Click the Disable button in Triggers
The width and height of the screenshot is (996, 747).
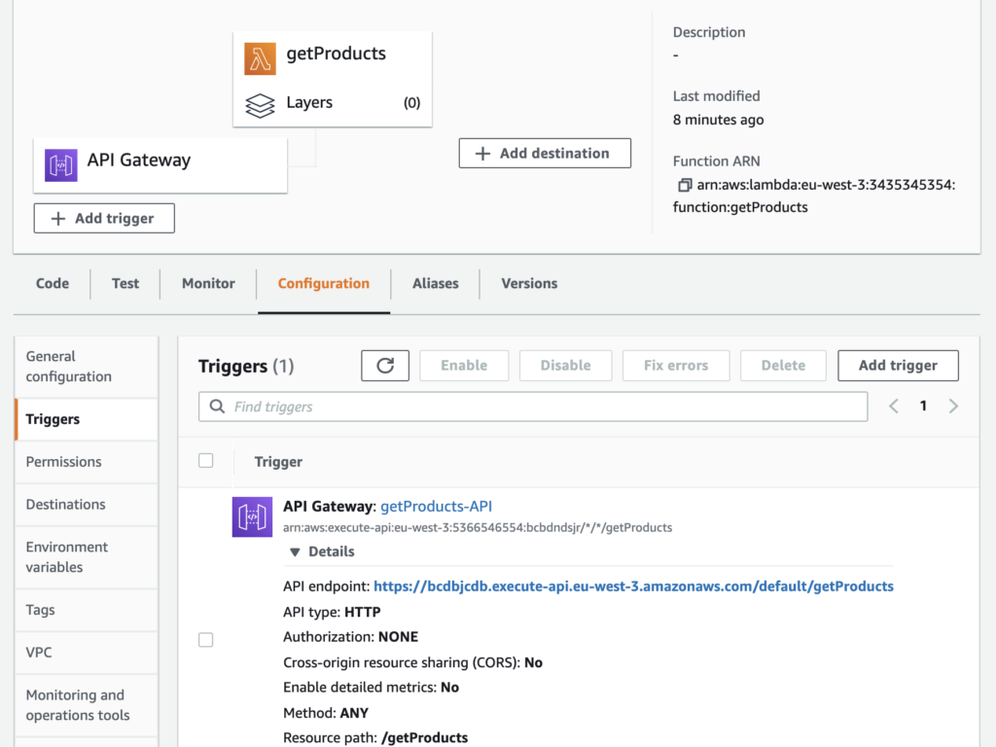click(565, 366)
